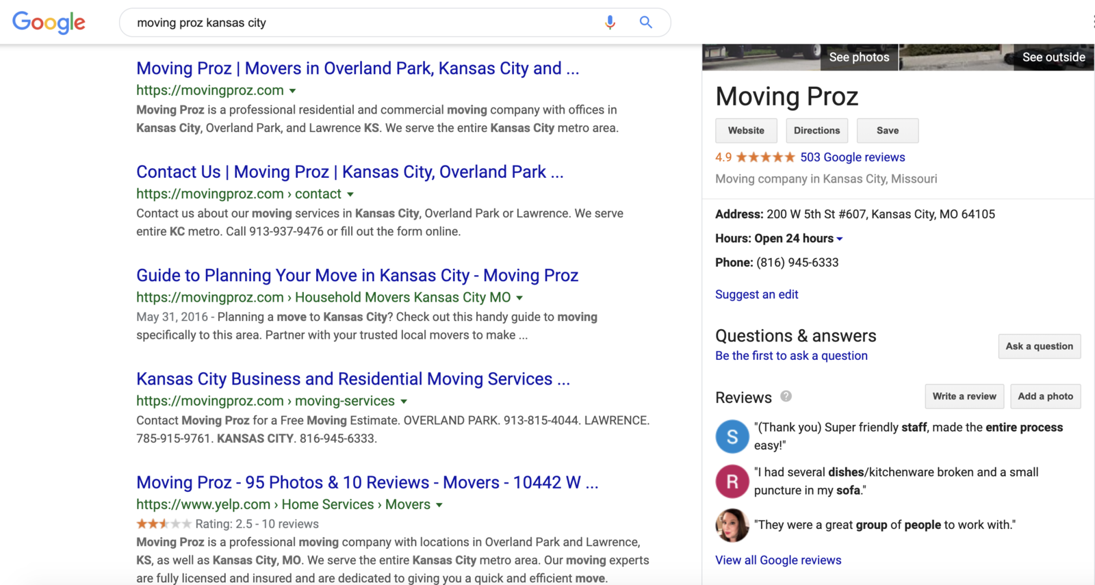Click the Google logo

(49, 23)
